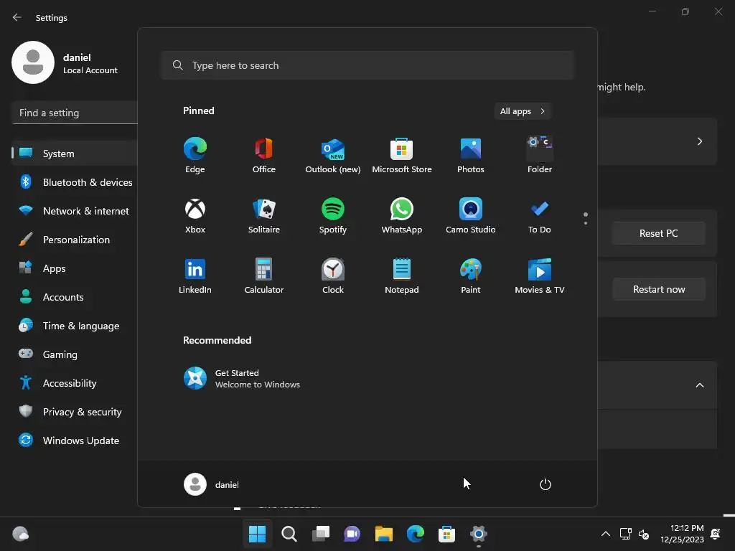Image resolution: width=735 pixels, height=551 pixels.
Task: Open Microsoft Store pinned tile
Action: click(402, 156)
